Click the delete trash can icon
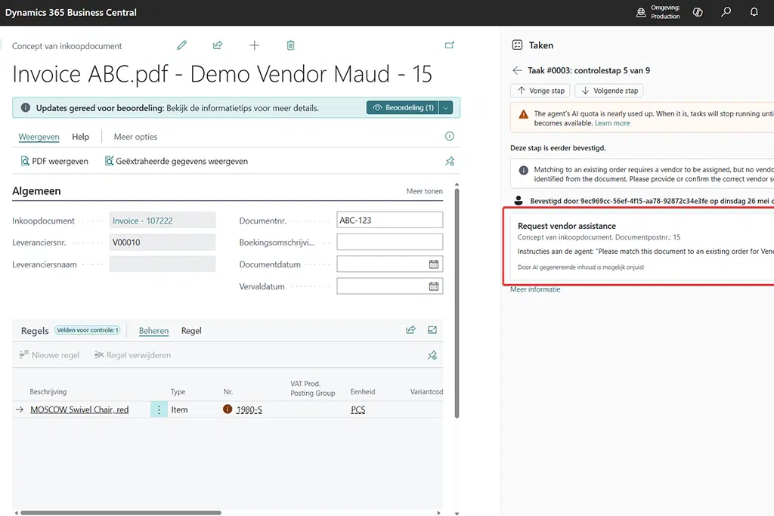The height and width of the screenshot is (516, 774). [290, 45]
